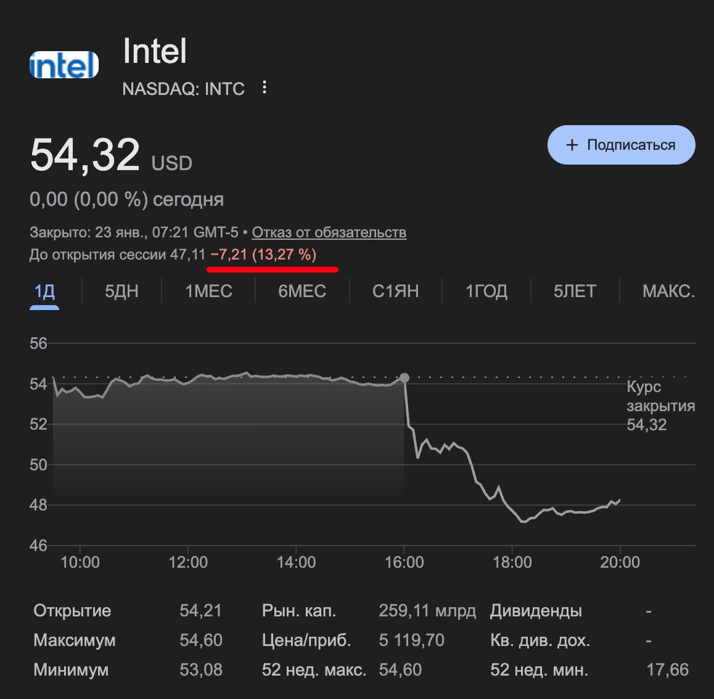Select the 5ЛЕТ range tab

click(x=575, y=291)
